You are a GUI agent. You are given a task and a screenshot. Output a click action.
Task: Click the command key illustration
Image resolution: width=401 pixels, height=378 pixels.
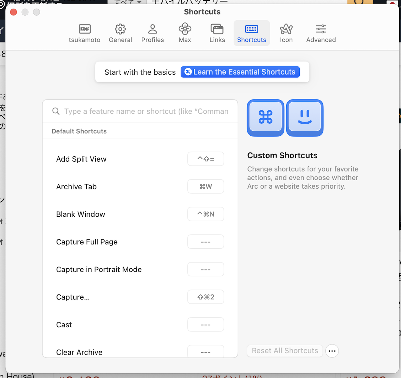(266, 118)
